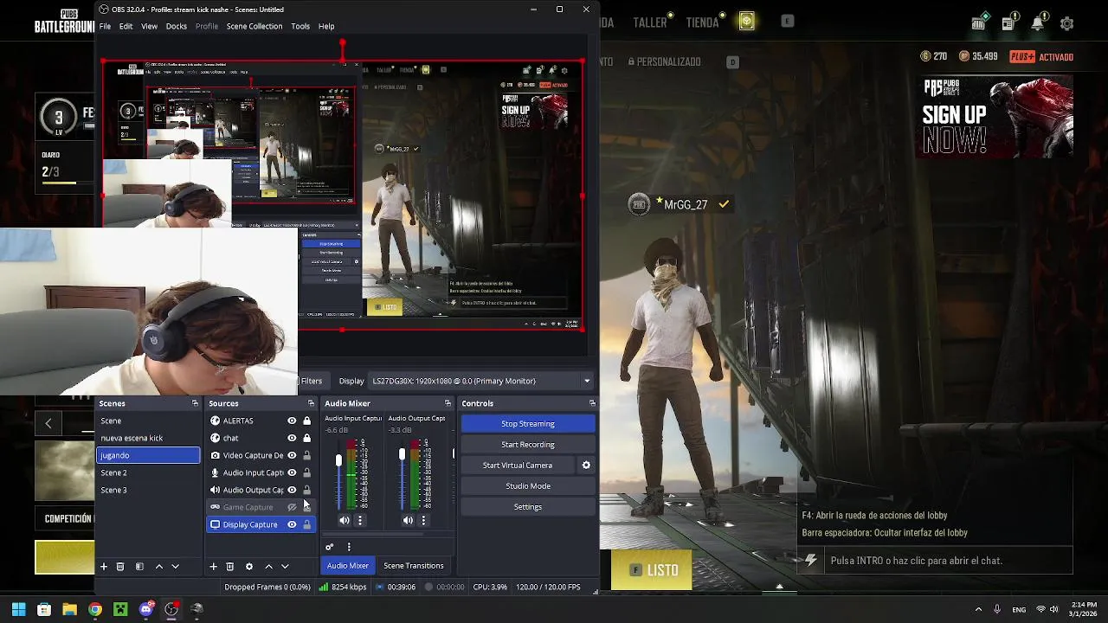
Task: Show hidden system tray icons chevron
Action: [x=978, y=609]
